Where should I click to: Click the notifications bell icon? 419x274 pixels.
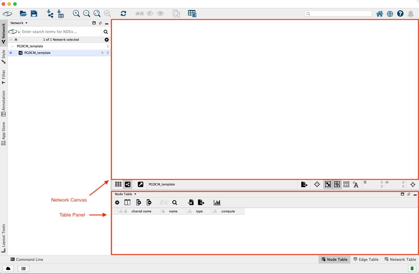(x=411, y=14)
